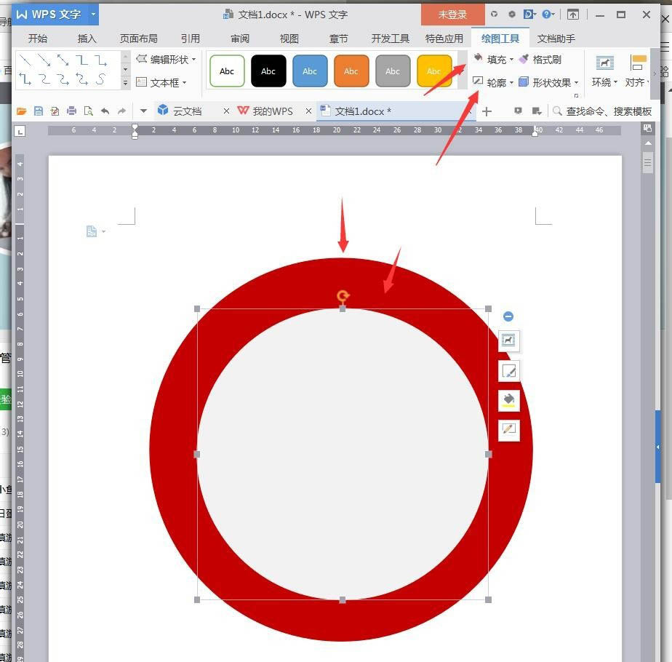The image size is (672, 662).
Task: Apply the gray Abc shape style
Action: pyautogui.click(x=393, y=71)
